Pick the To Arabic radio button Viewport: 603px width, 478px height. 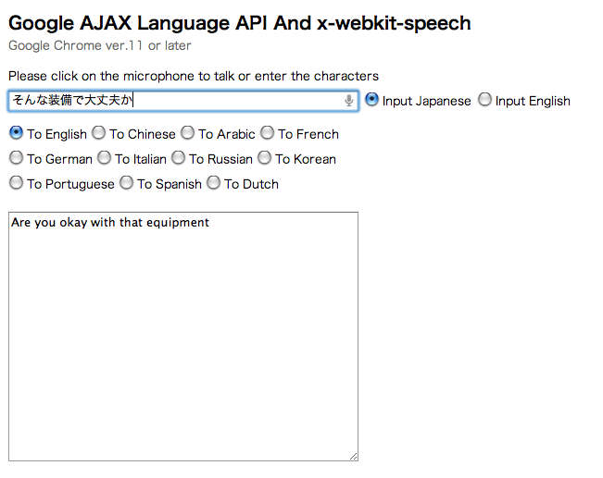(188, 133)
